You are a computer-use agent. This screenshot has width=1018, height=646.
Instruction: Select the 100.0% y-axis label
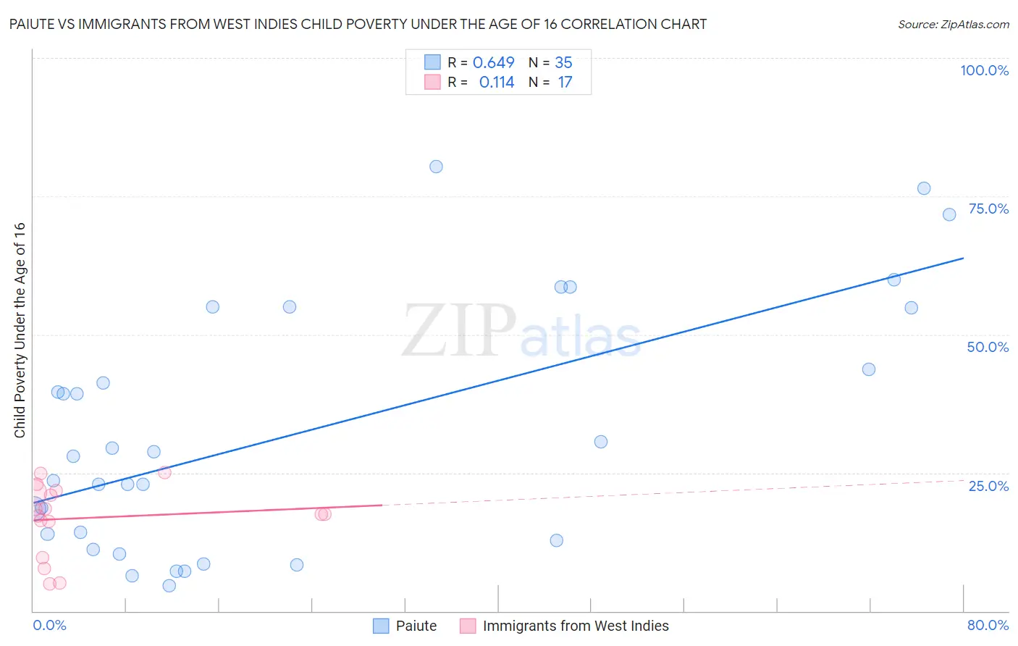click(x=984, y=70)
